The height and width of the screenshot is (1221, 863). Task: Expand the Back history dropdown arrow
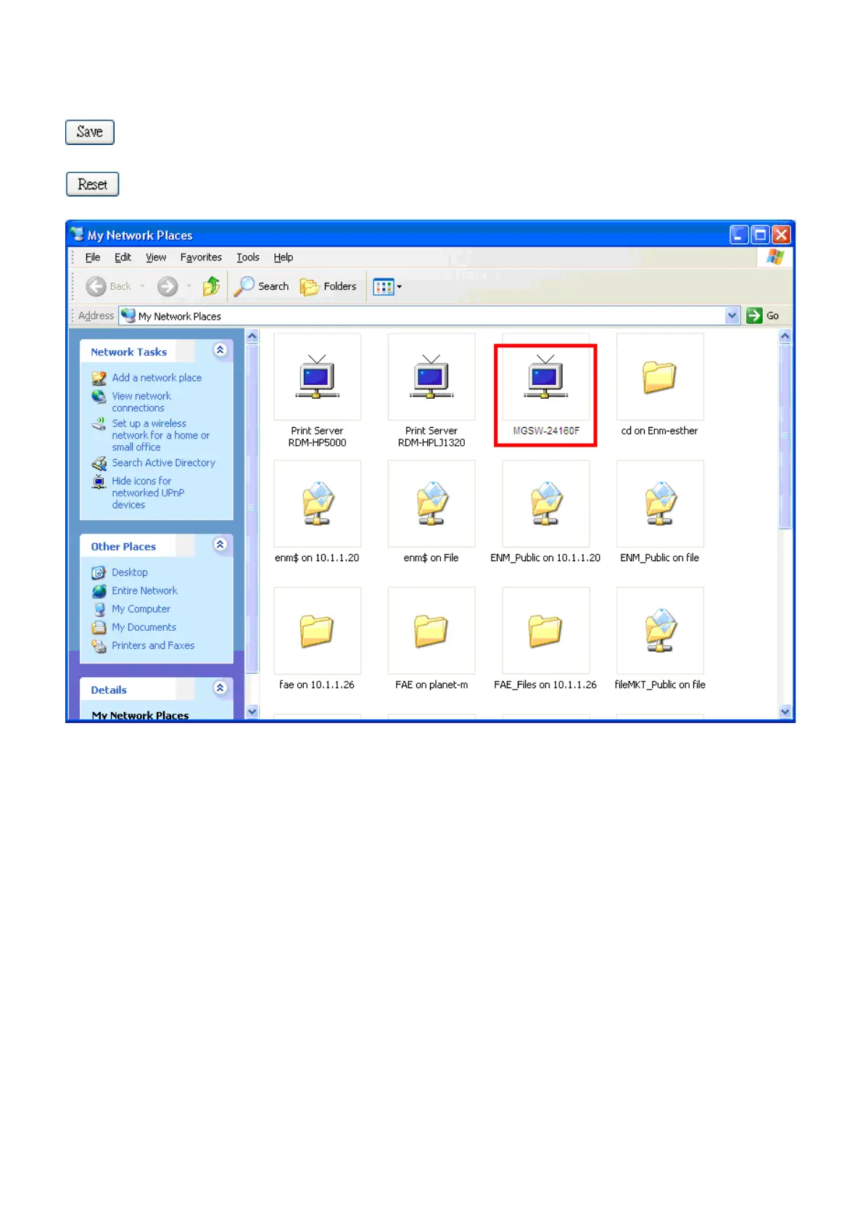(142, 286)
